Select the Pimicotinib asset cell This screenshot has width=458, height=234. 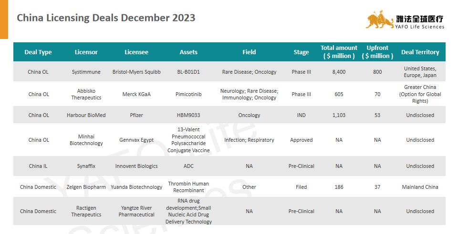(188, 94)
